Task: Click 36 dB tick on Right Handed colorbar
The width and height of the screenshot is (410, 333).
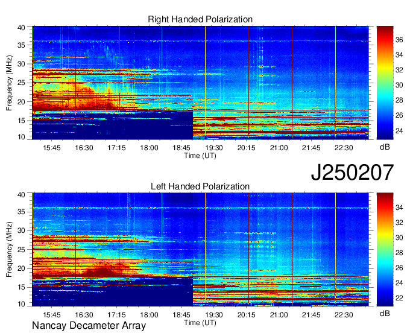Action: tap(399, 40)
